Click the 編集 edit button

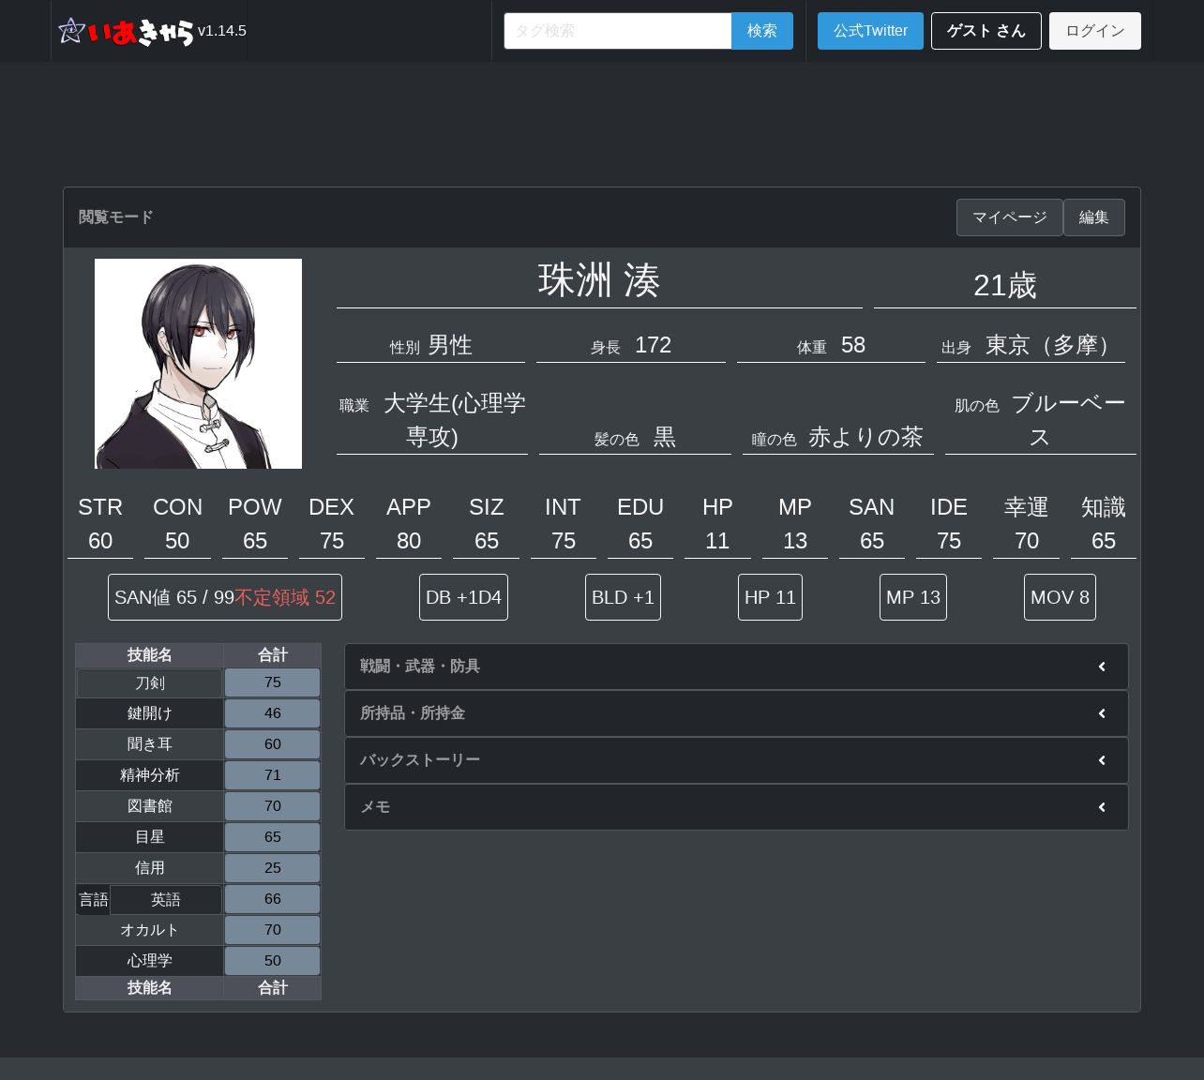(1093, 217)
